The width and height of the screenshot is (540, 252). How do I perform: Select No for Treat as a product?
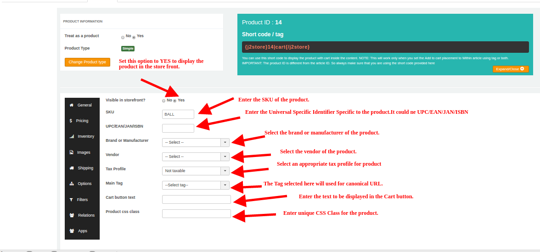tap(123, 37)
